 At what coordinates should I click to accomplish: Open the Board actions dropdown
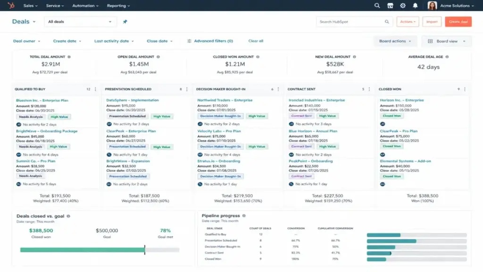coord(395,41)
